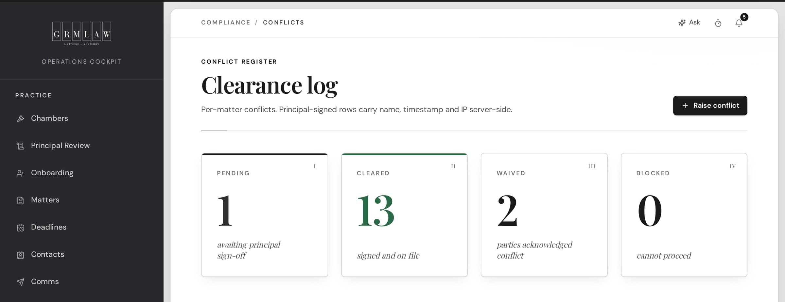Select the Cleared stat card
The width and height of the screenshot is (785, 302).
[x=404, y=215]
